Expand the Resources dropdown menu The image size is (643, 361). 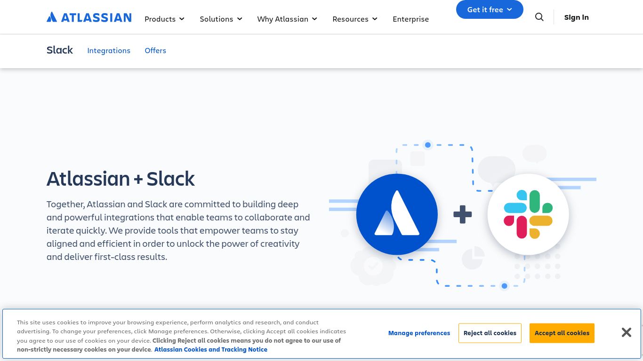[355, 19]
